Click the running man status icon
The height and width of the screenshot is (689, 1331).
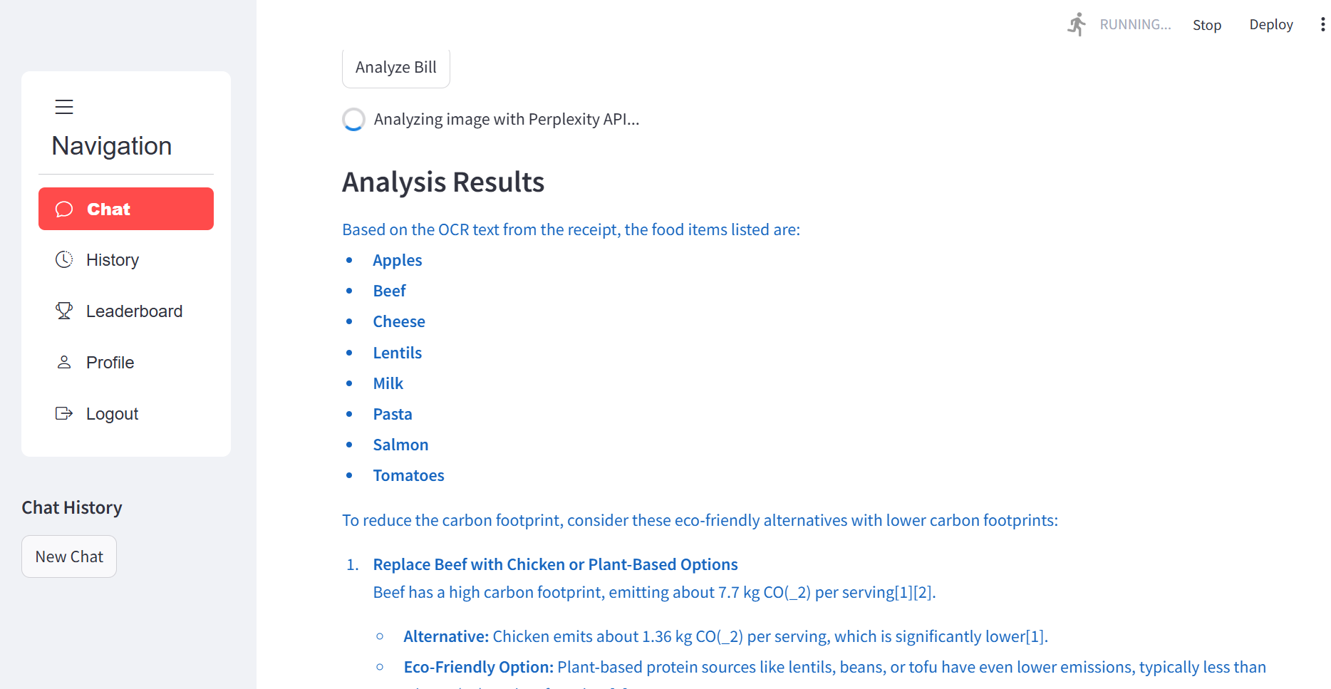click(x=1077, y=24)
